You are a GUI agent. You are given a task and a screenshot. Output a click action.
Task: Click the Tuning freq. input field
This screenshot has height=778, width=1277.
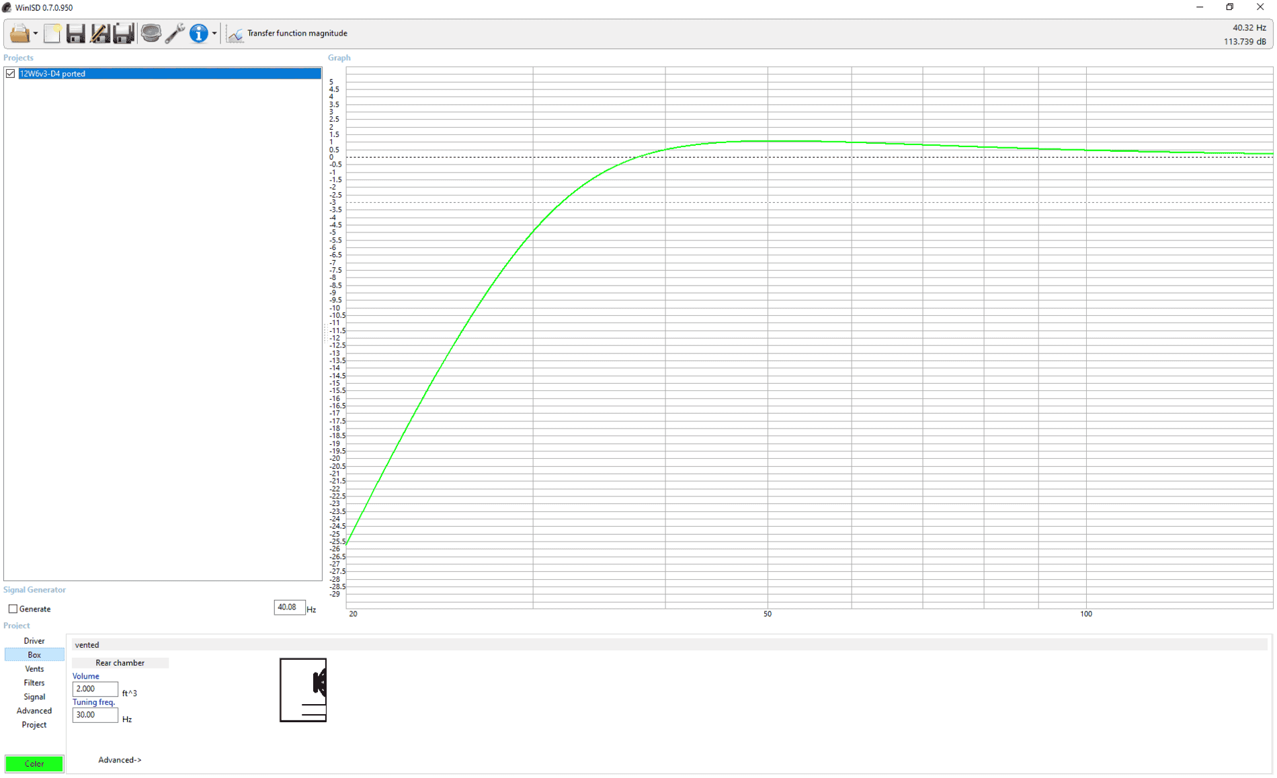(x=95, y=716)
